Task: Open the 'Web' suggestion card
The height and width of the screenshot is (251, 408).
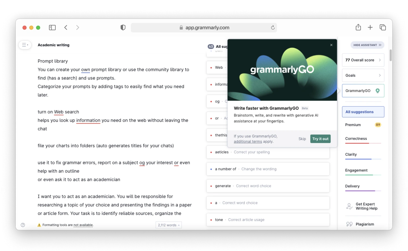Action: tap(217, 67)
